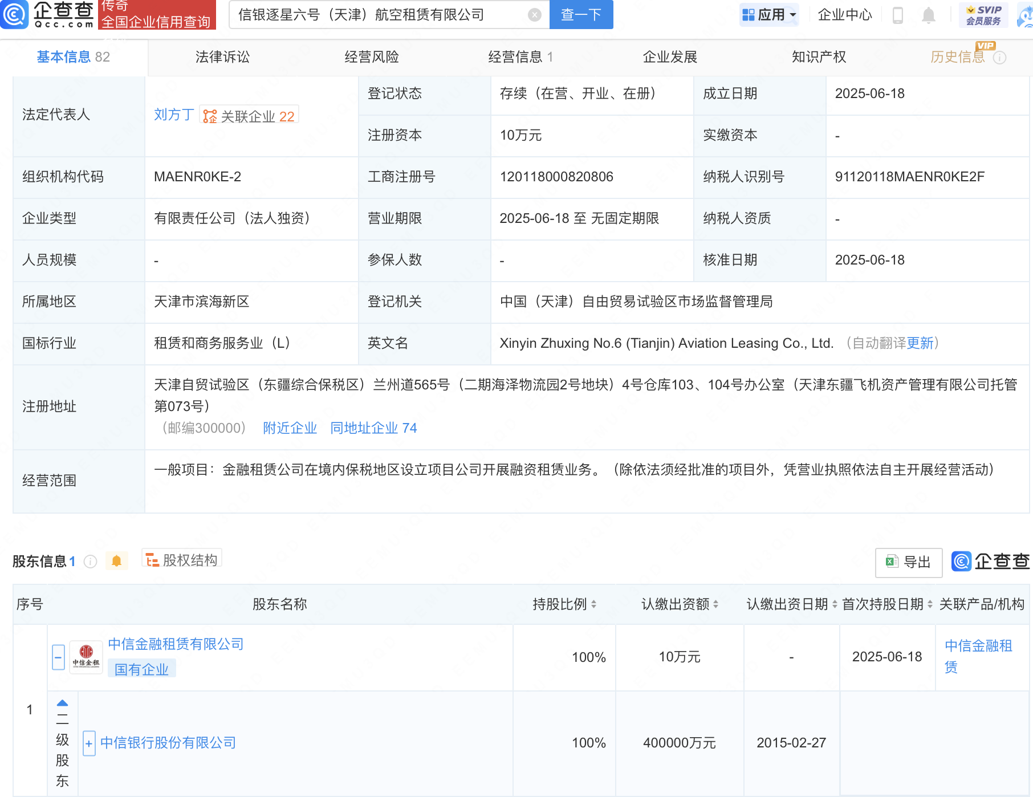Export shareholder table with 导出 button
The image size is (1033, 797).
click(908, 562)
